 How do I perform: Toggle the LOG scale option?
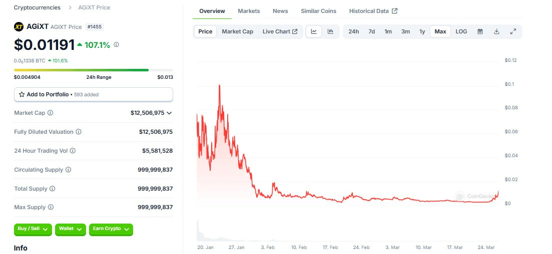pyautogui.click(x=461, y=31)
